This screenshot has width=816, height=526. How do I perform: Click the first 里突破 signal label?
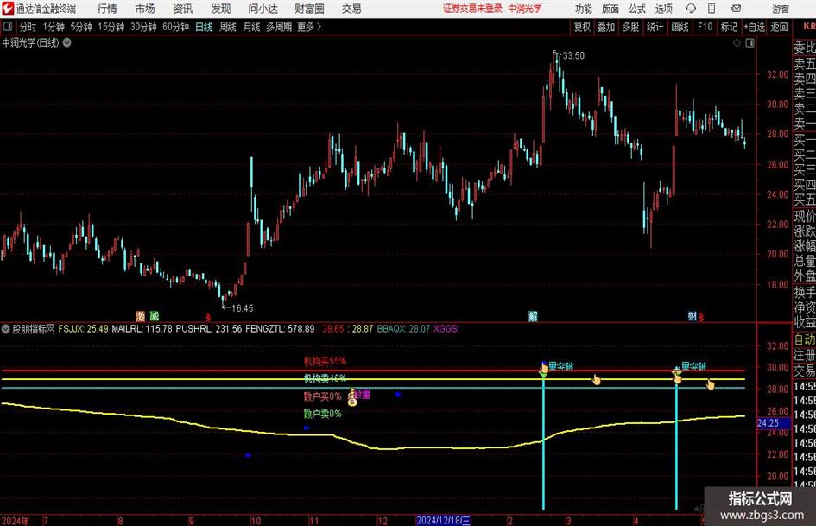tap(560, 366)
